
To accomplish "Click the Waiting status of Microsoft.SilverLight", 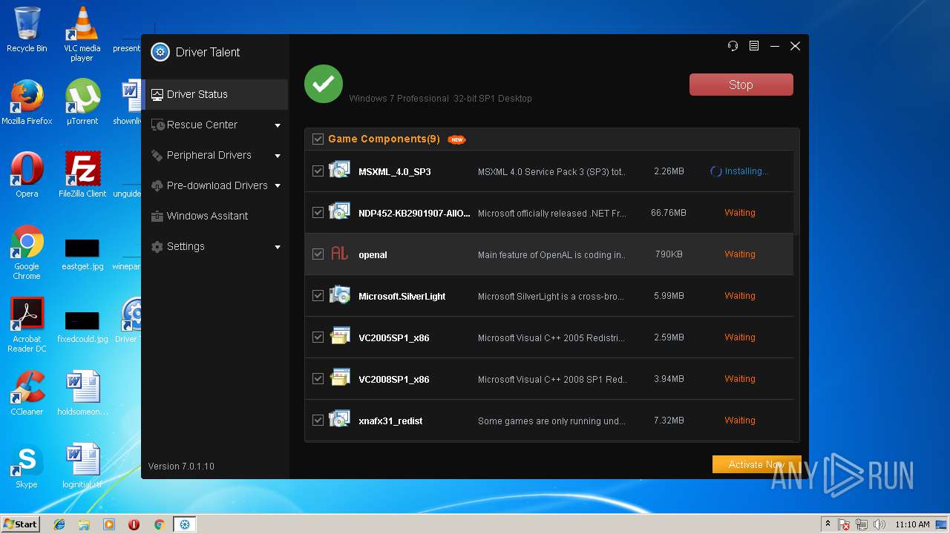I will (739, 296).
